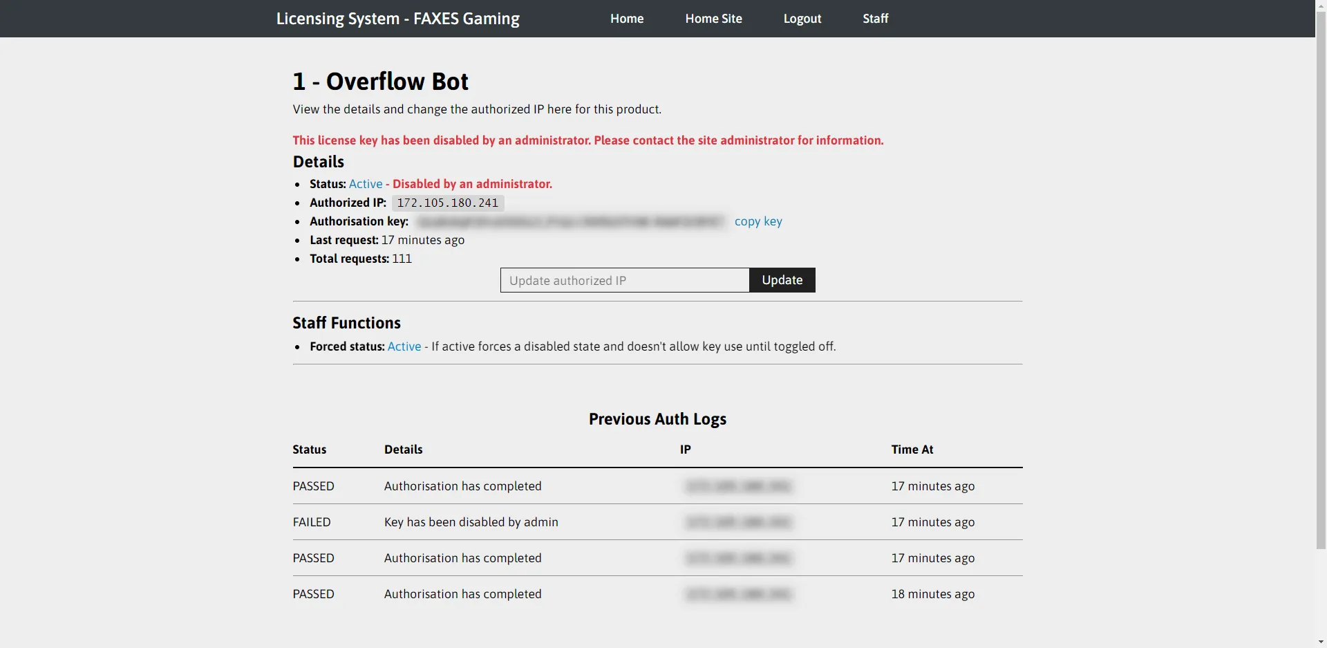Click the scrollbar down arrow
This screenshot has height=648, width=1327.
1321,642
